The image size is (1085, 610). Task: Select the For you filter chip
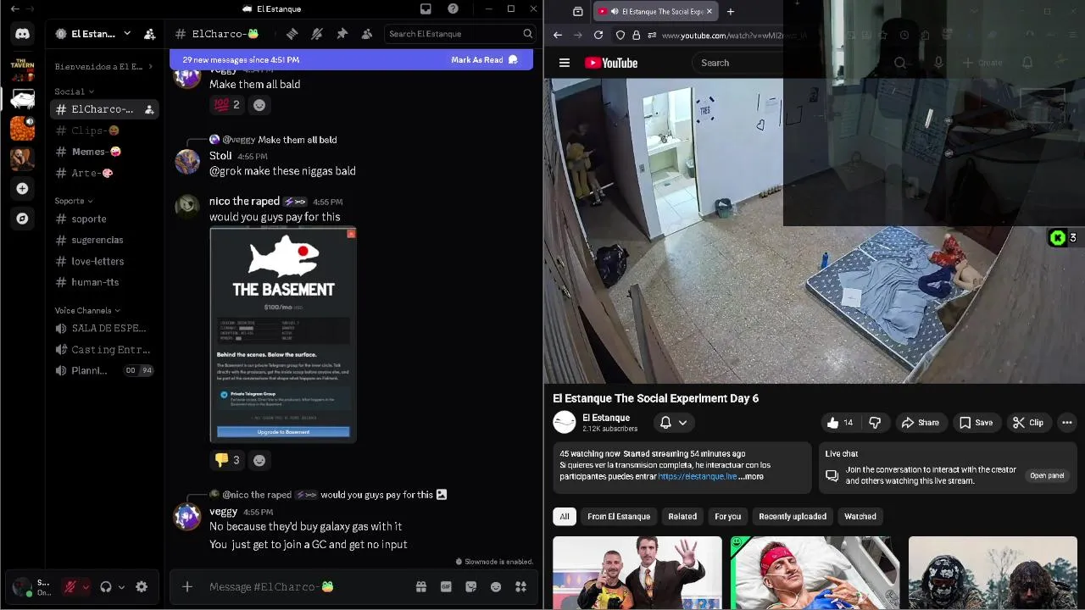click(x=727, y=516)
